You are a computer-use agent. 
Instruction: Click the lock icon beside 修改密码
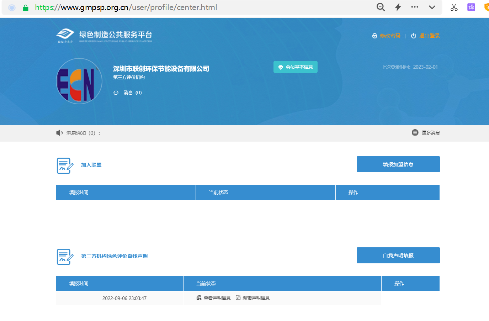pos(374,36)
